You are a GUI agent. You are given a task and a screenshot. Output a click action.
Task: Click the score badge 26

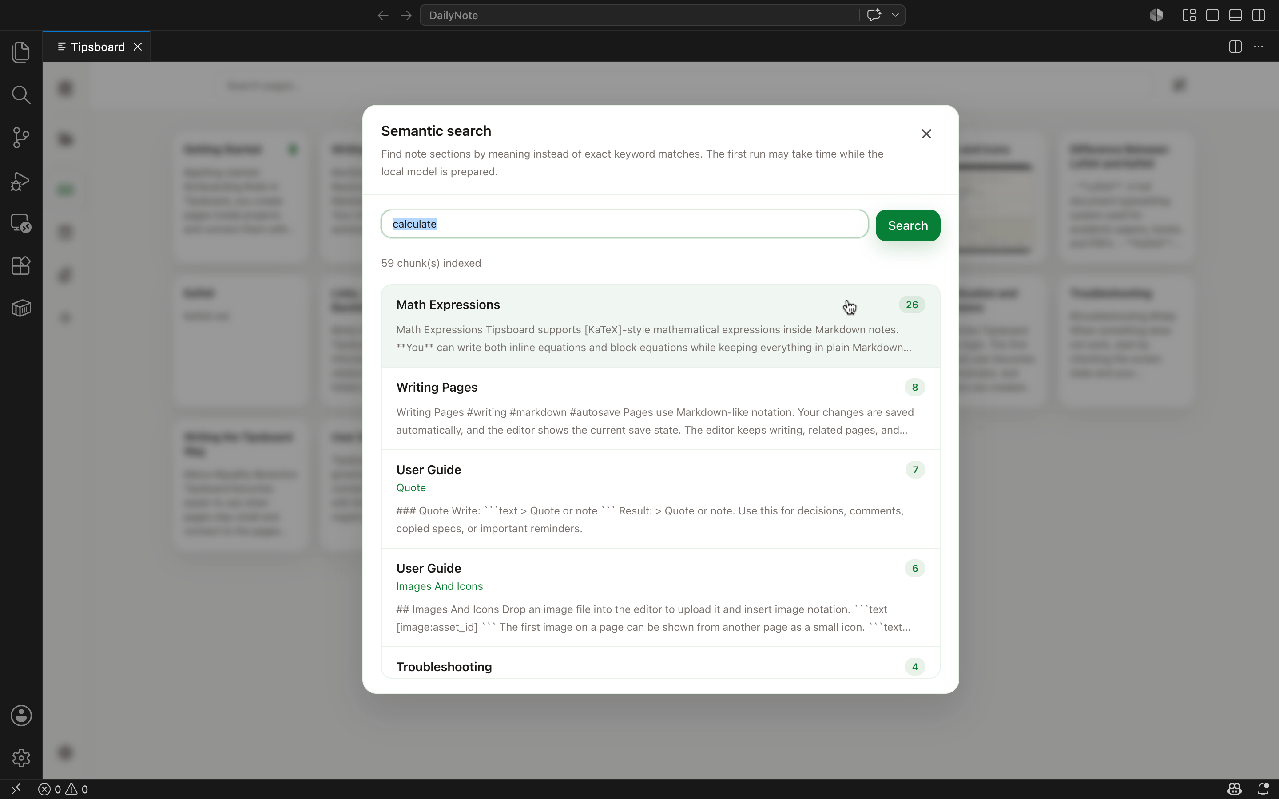912,305
